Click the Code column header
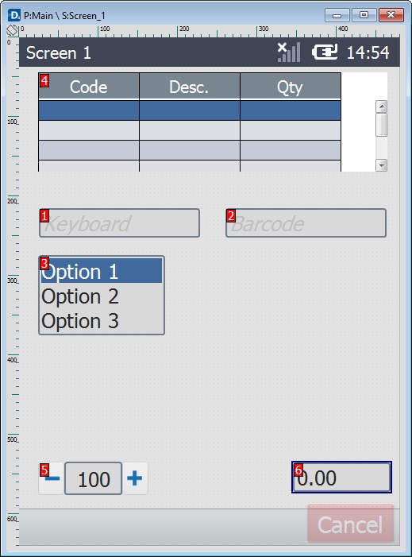Screen dimensions: 412x557 click(x=89, y=87)
